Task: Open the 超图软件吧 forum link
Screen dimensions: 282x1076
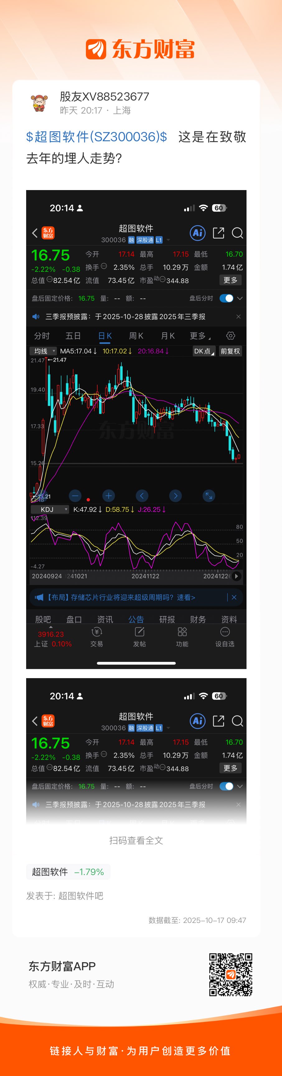Action: point(81,896)
